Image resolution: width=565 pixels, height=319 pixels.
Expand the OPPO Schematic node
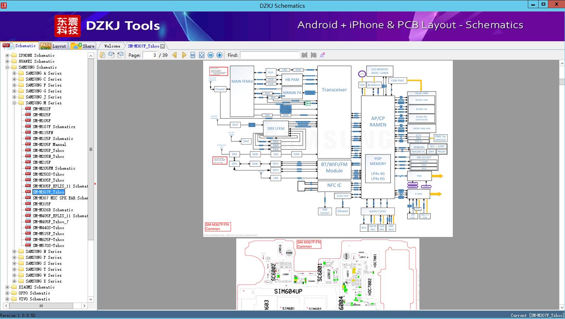click(7, 293)
